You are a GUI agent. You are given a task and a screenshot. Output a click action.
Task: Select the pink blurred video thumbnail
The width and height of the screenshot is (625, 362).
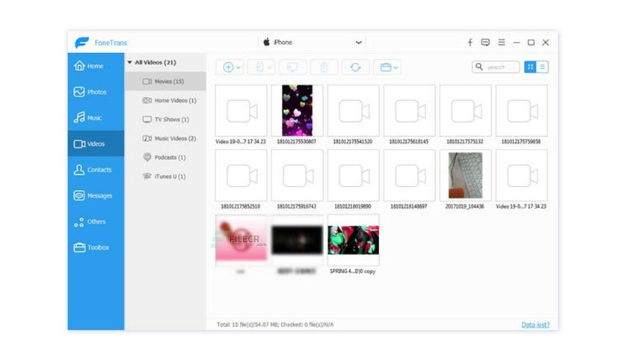click(x=241, y=240)
